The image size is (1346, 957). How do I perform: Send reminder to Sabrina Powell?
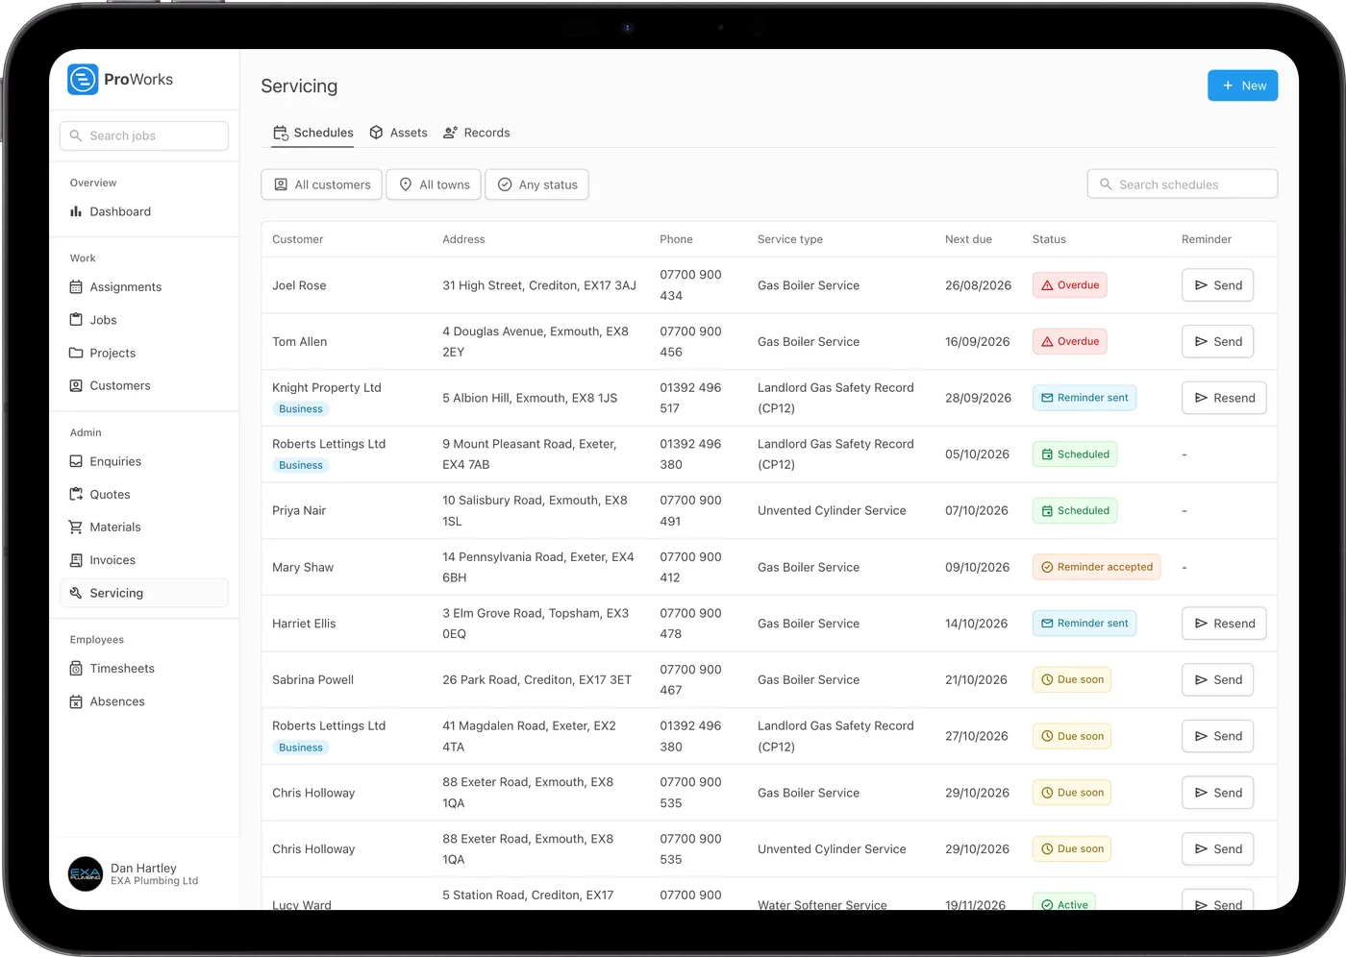click(1218, 680)
